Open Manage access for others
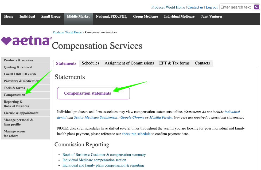 click(25, 134)
